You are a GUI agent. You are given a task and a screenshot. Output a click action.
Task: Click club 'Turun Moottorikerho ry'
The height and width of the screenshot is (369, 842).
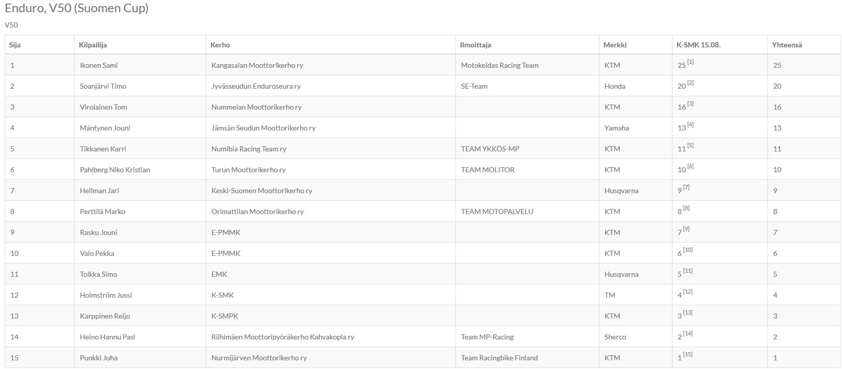tap(249, 170)
